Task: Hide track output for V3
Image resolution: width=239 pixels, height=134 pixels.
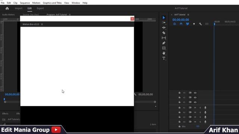Action: pyautogui.click(x=195, y=93)
